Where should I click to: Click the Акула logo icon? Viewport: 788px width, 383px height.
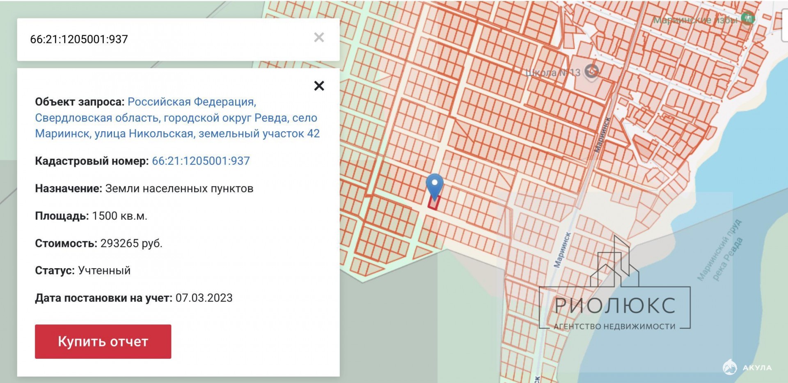[x=730, y=367]
